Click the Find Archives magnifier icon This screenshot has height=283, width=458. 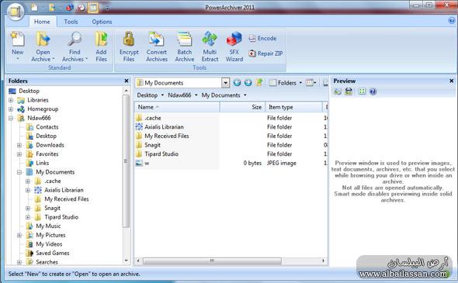(x=75, y=40)
